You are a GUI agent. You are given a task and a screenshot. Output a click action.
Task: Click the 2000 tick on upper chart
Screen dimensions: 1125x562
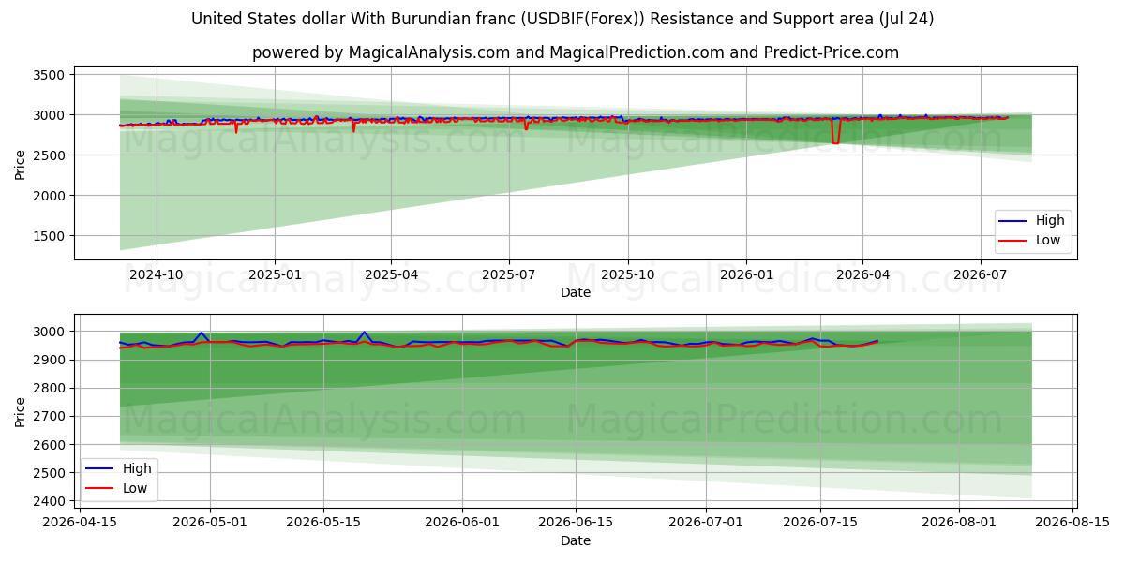click(49, 196)
